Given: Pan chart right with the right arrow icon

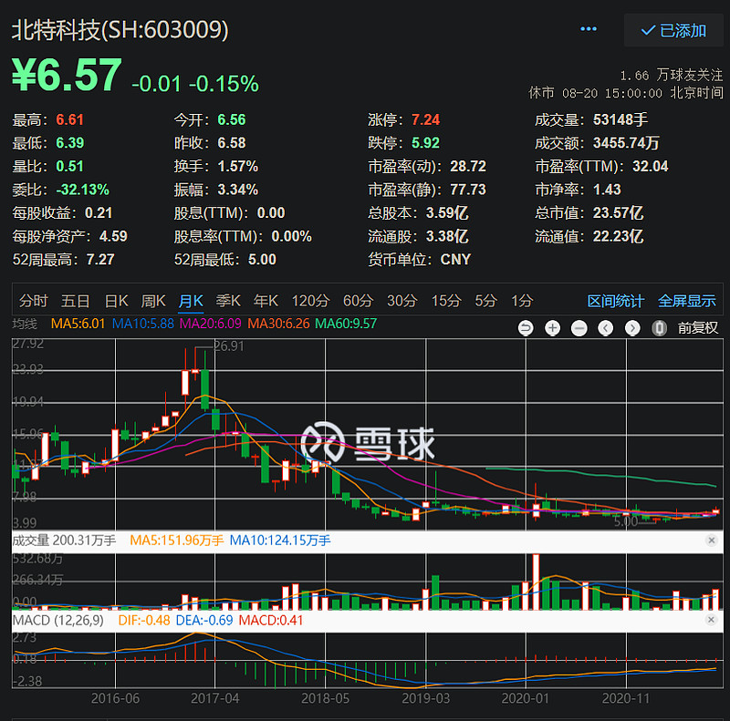Looking at the screenshot, I should point(632,328).
